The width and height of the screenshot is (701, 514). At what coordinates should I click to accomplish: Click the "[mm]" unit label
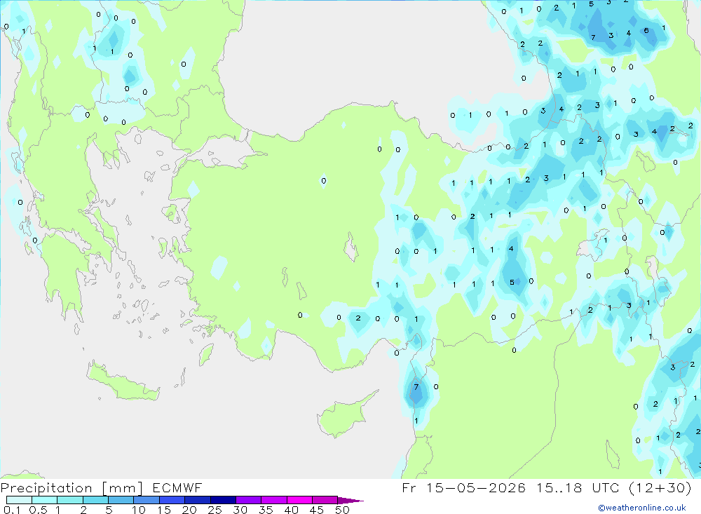(x=123, y=488)
